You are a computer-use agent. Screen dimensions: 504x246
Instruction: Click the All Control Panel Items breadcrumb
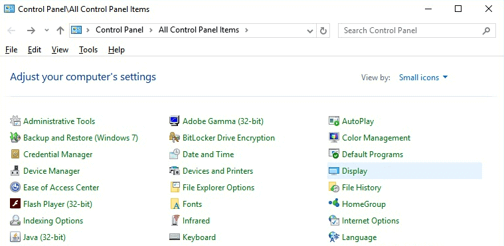(199, 30)
